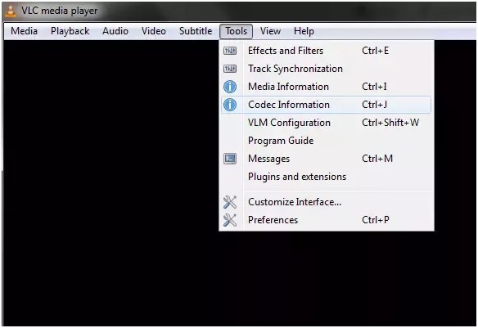The height and width of the screenshot is (328, 478).
Task: Close the open Tools menu
Action: [237, 31]
